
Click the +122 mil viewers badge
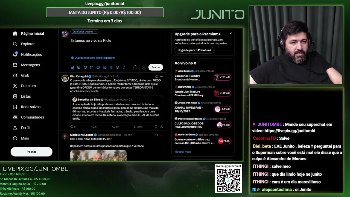[x=223, y=93]
